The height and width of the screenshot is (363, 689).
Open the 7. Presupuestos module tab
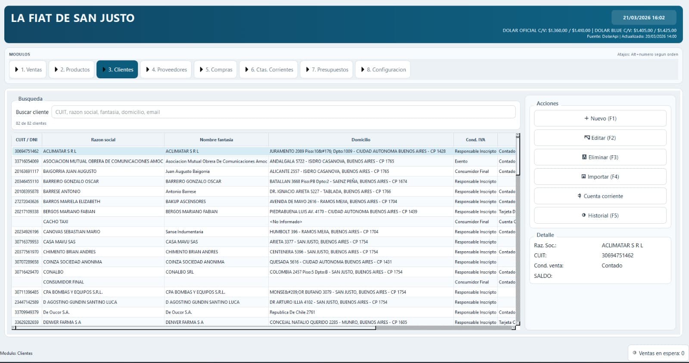[x=327, y=69]
